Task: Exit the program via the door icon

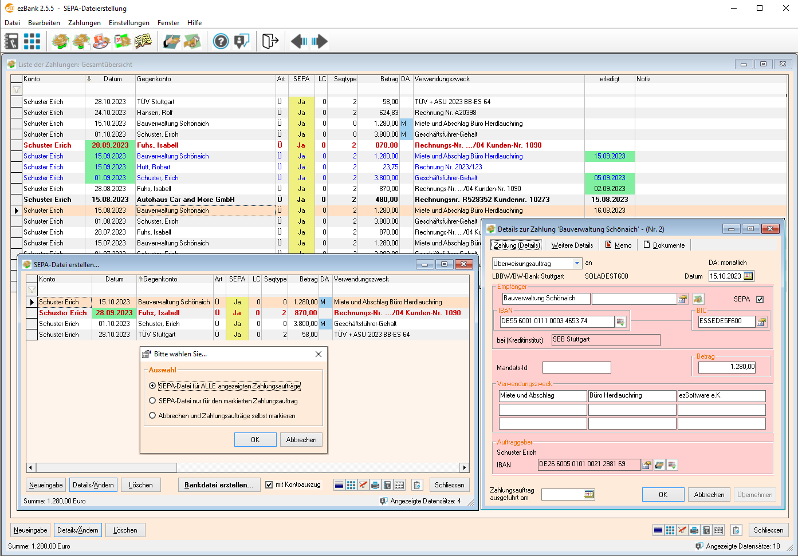Action: 270,41
